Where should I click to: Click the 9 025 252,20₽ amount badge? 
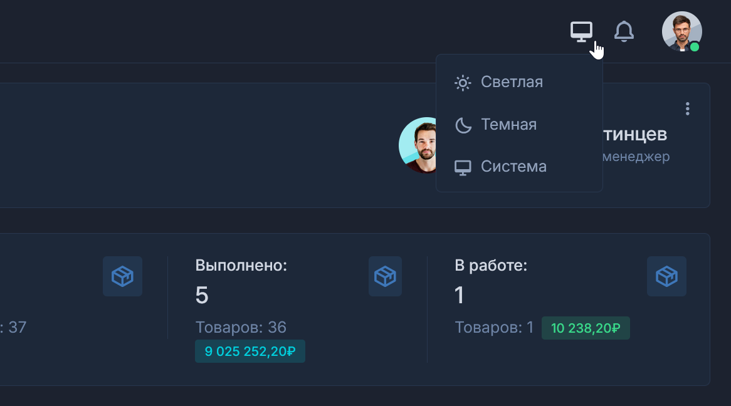click(250, 351)
